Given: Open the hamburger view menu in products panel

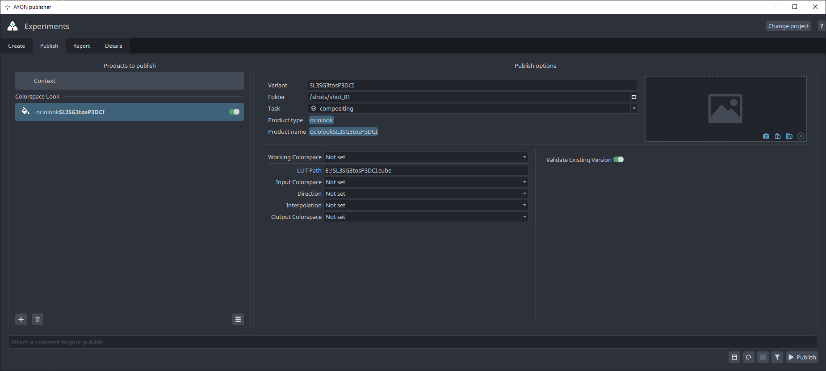Looking at the screenshot, I should pyautogui.click(x=238, y=319).
